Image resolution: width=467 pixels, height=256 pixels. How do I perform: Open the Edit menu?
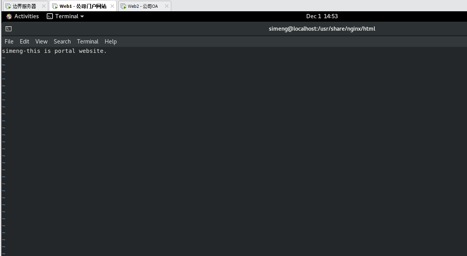coord(25,42)
